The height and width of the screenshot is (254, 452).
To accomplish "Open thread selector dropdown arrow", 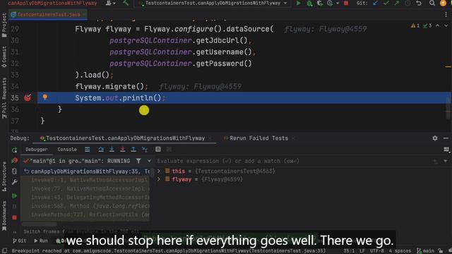I will click(x=149, y=161).
